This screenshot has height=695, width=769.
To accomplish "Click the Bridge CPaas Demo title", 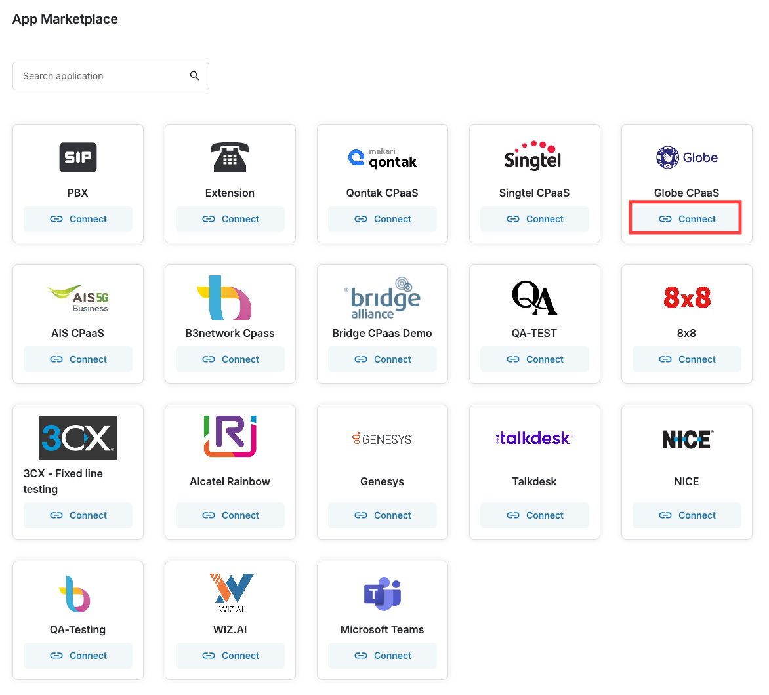I will pyautogui.click(x=382, y=333).
